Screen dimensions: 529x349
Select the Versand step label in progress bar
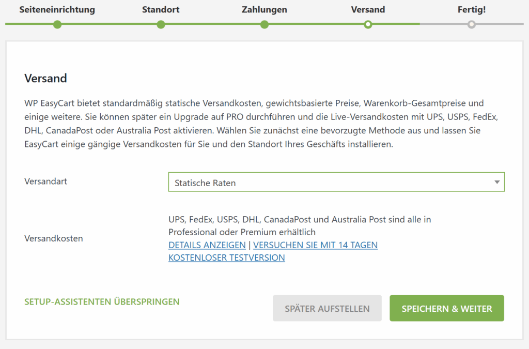[368, 10]
